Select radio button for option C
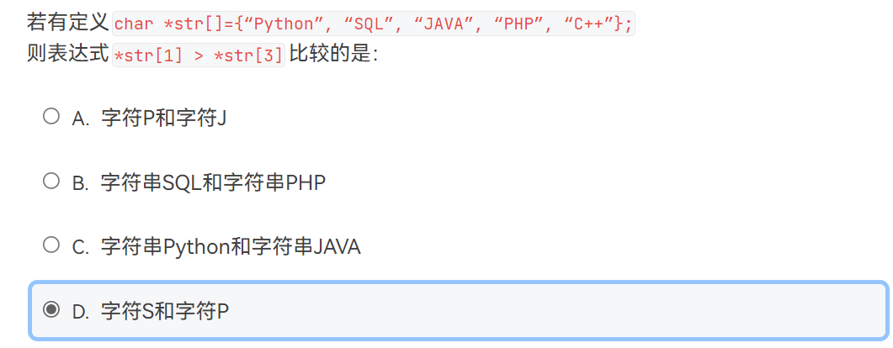Image resolution: width=893 pixels, height=348 pixels. pyautogui.click(x=51, y=245)
